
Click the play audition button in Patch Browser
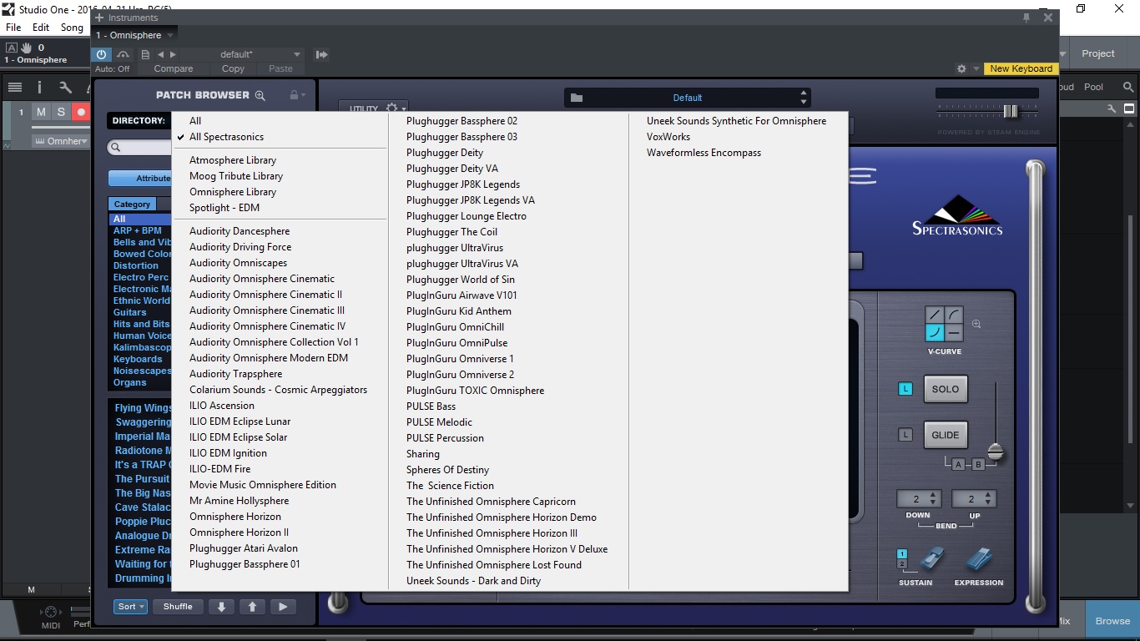click(x=283, y=607)
